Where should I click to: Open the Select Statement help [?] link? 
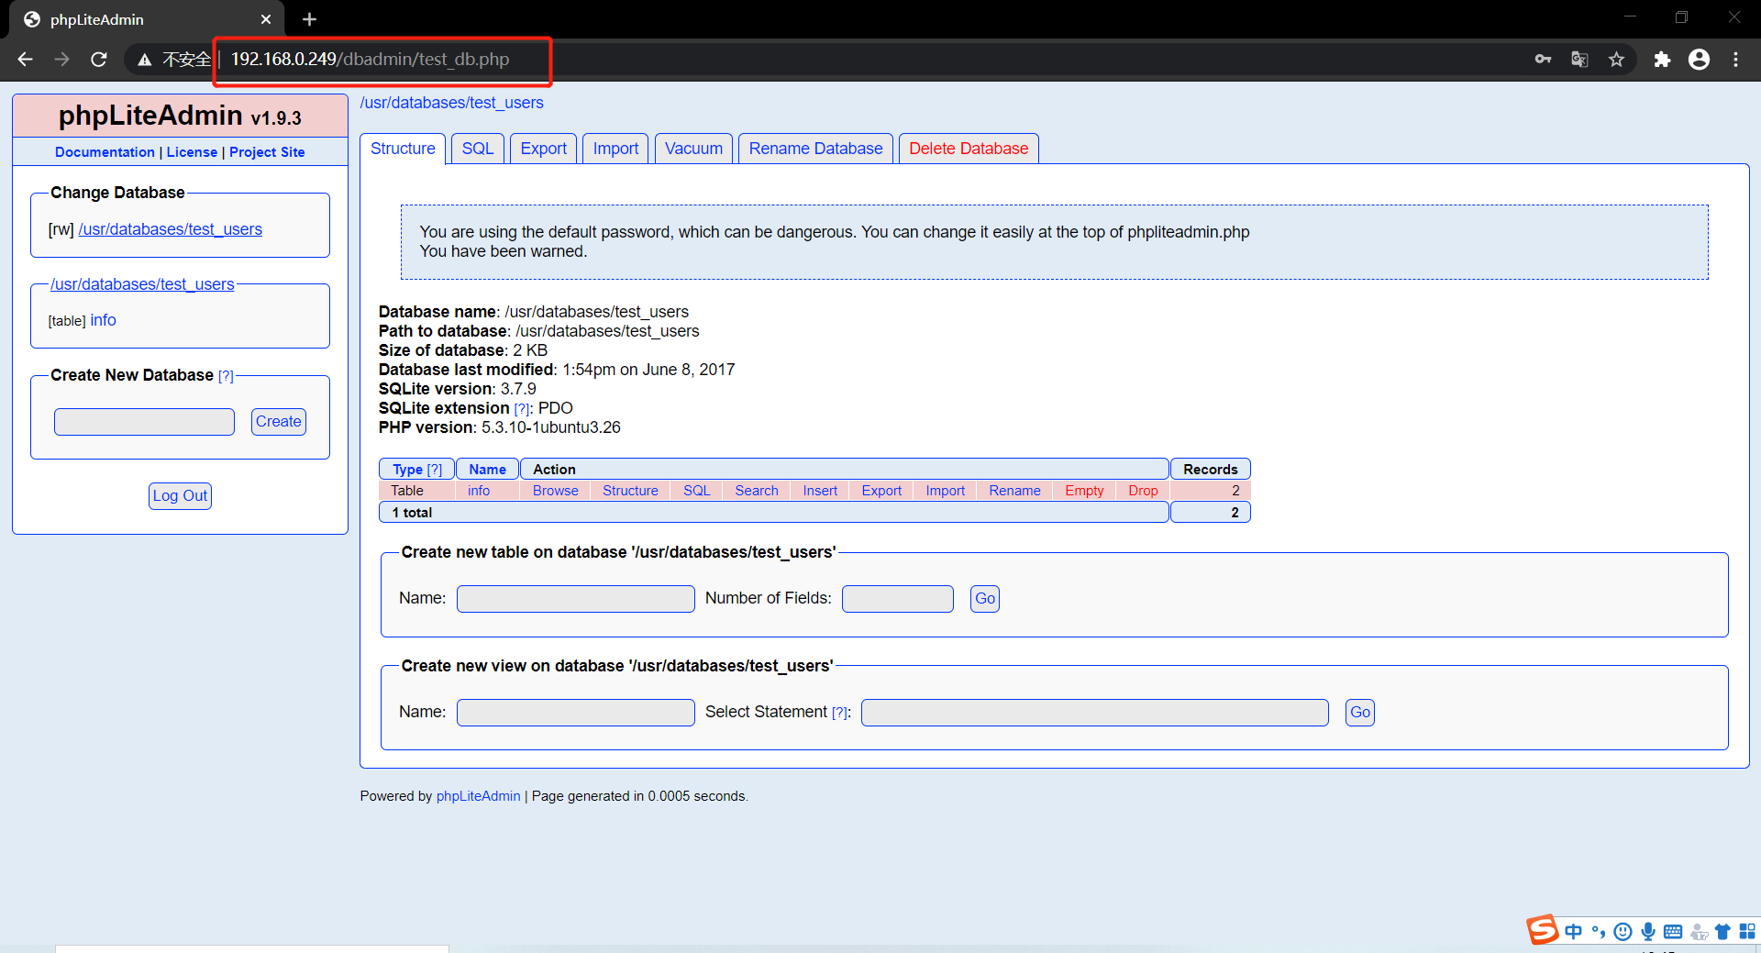coord(839,714)
